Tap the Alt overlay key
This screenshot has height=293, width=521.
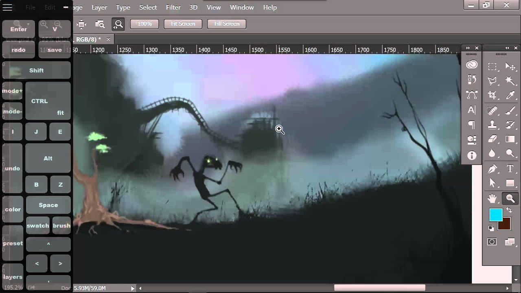tap(48, 158)
